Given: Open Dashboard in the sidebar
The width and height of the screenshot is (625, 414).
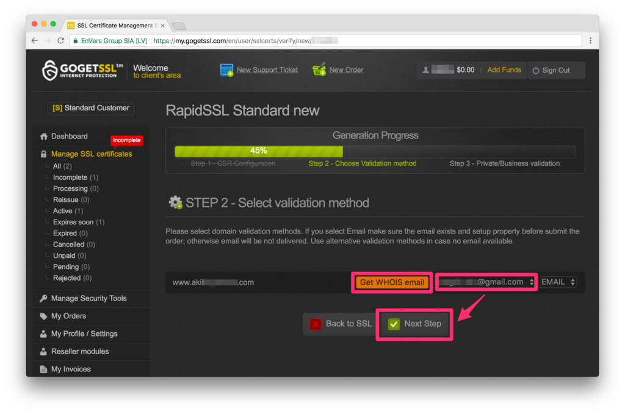Looking at the screenshot, I should click(70, 137).
